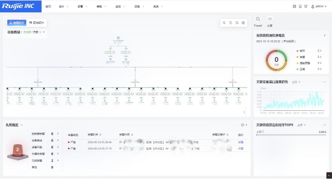Click the 告警级别 column header
This screenshot has height=179, width=332.
pyautogui.click(x=73, y=135)
